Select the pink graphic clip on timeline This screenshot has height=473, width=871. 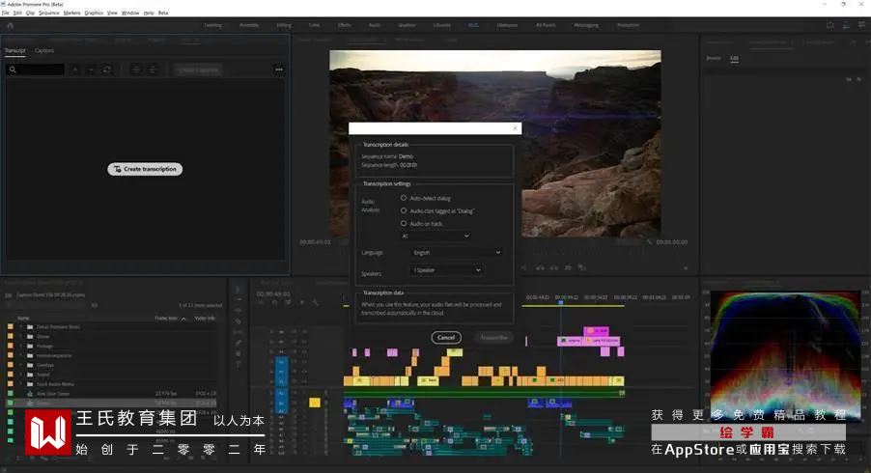point(596,331)
